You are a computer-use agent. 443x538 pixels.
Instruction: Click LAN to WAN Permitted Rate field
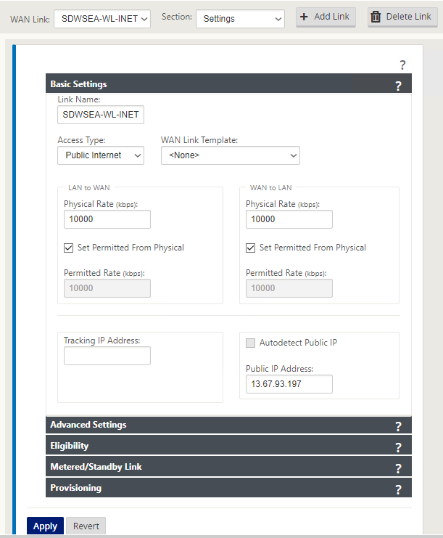(x=107, y=288)
